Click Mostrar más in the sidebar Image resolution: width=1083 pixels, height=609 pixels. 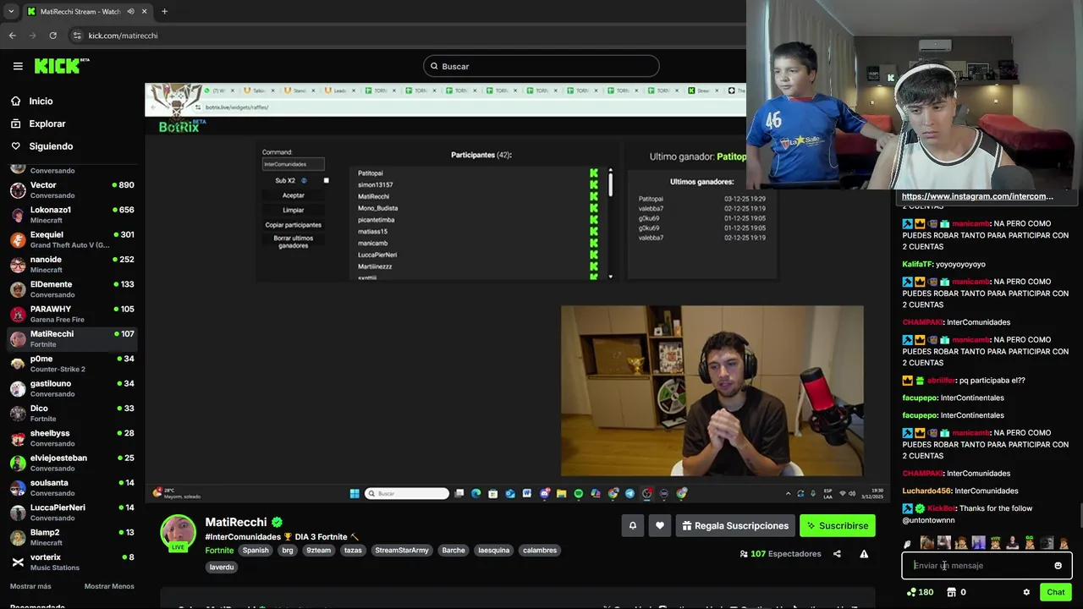tap(30, 586)
